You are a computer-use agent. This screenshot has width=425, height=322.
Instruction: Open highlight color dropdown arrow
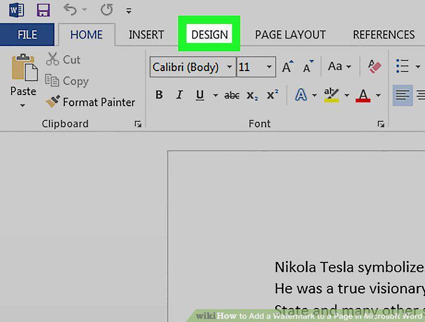(x=347, y=95)
